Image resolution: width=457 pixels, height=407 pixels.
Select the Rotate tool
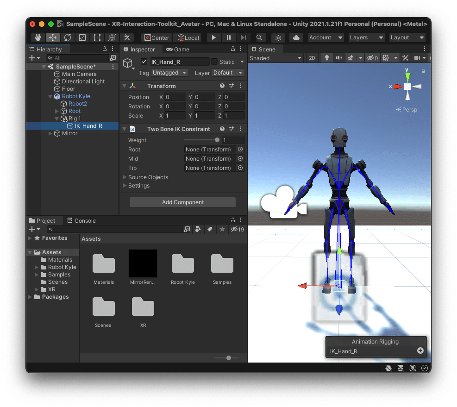(68, 38)
